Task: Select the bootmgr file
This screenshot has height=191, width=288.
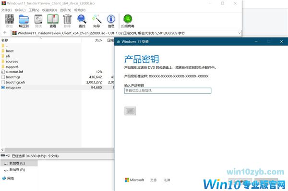Action: pyautogui.click(x=11, y=77)
